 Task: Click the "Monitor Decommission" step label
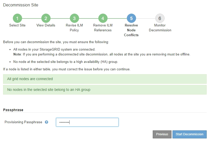click(160, 28)
